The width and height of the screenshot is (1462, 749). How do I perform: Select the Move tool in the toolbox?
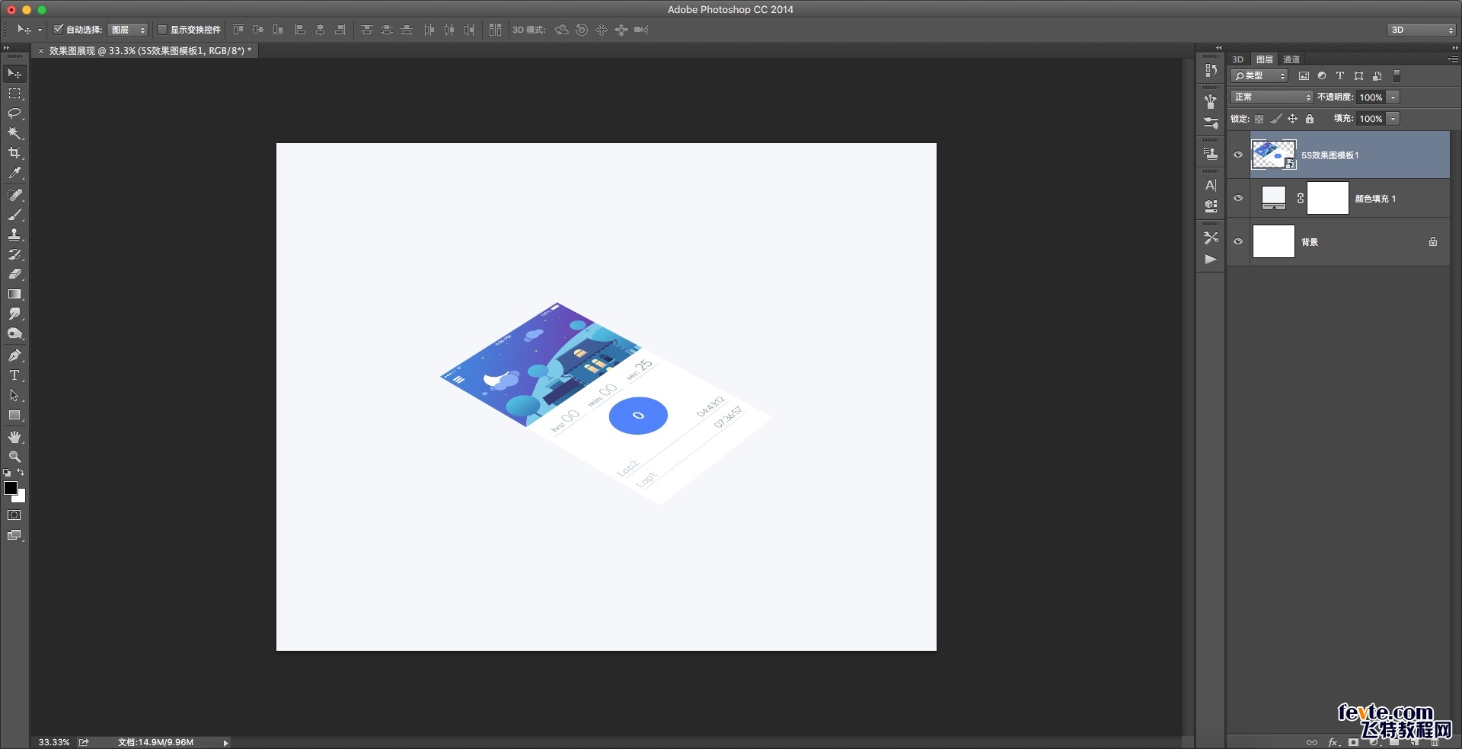14,74
